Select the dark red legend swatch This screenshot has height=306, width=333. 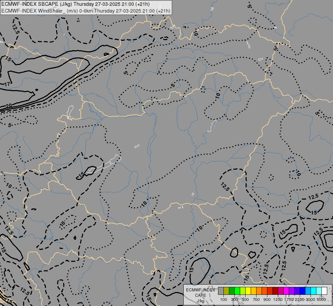pyautogui.click(x=275, y=291)
